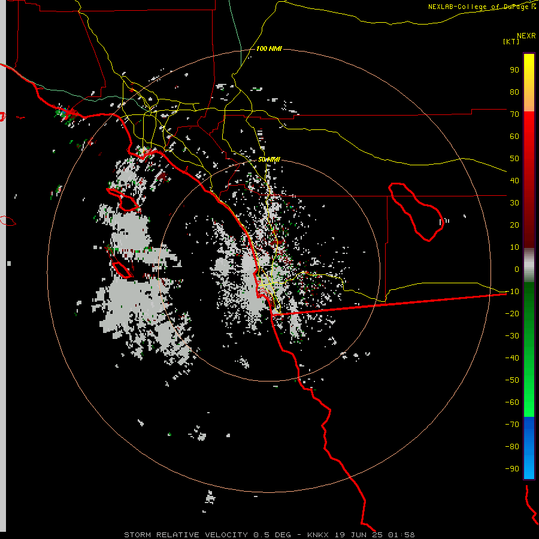The width and height of the screenshot is (539, 539).
Task: Click the 100 NMI range ring label
Action: 269,49
